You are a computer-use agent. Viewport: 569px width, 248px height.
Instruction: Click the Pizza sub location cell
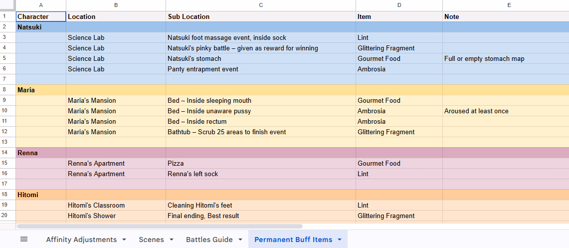261,163
